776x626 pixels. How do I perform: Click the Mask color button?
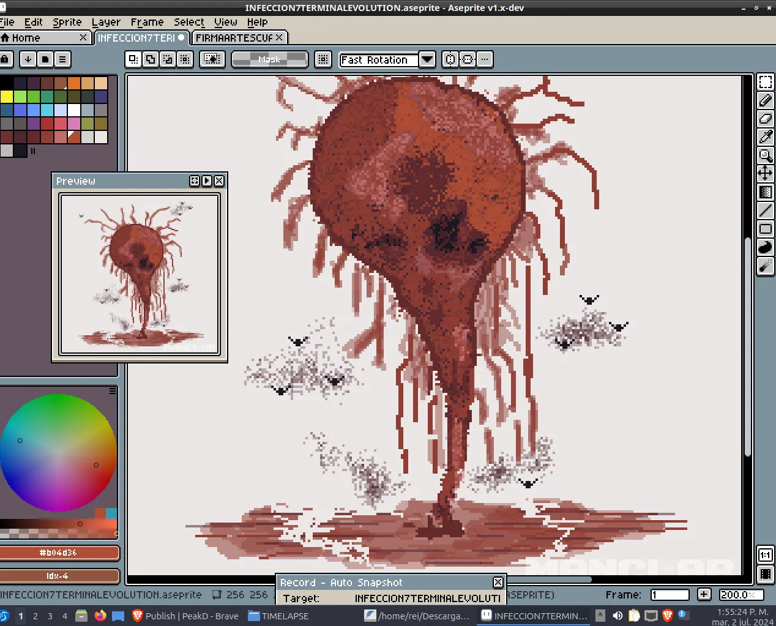pyautogui.click(x=269, y=59)
